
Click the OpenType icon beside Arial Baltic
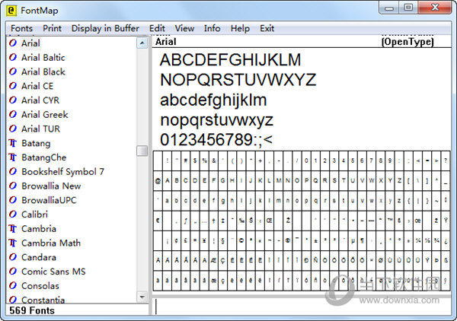[x=13, y=57]
